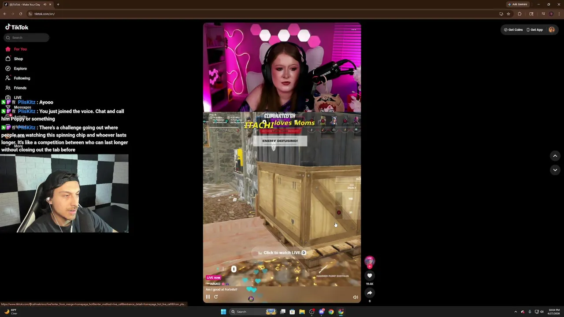The width and height of the screenshot is (564, 317).
Task: Open the creator's LIVE avatar beside video
Action: point(370,262)
